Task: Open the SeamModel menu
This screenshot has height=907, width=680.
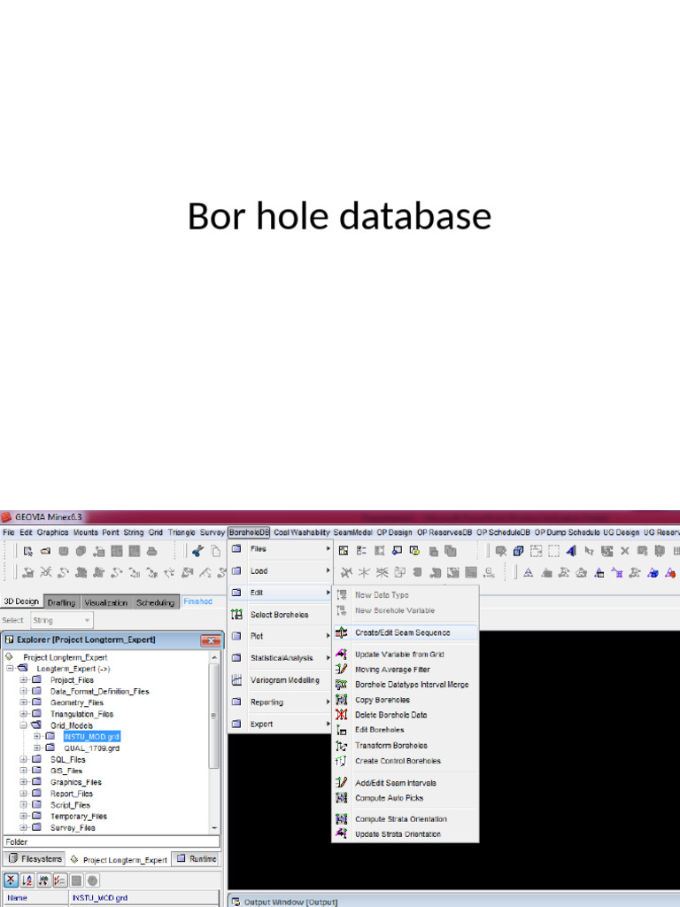Action: point(352,532)
